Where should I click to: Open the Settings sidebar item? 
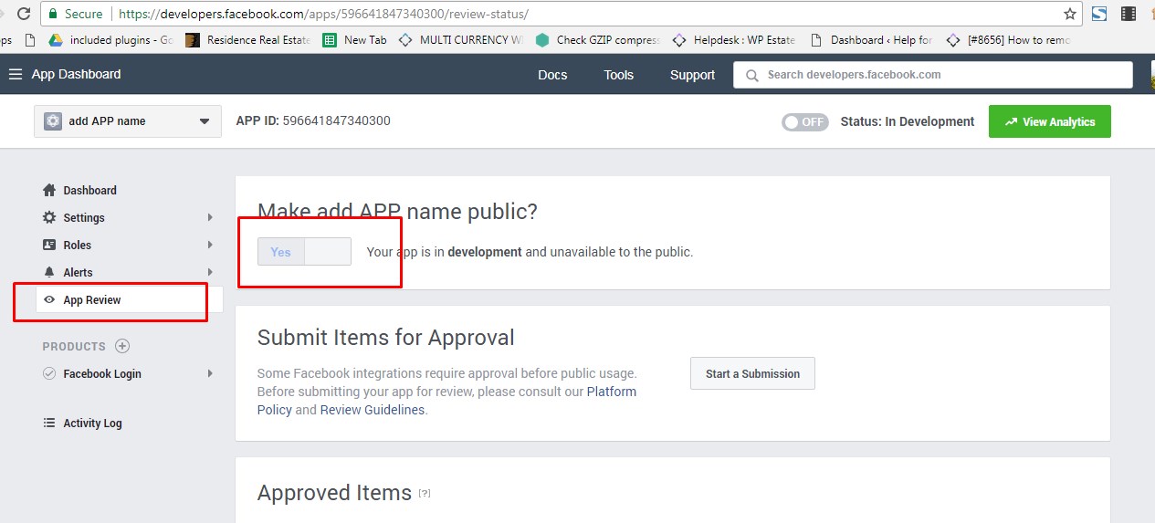84,217
